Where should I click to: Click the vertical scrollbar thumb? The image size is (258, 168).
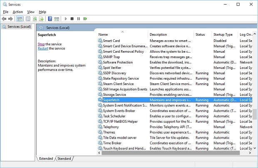pyautogui.click(x=255, y=114)
